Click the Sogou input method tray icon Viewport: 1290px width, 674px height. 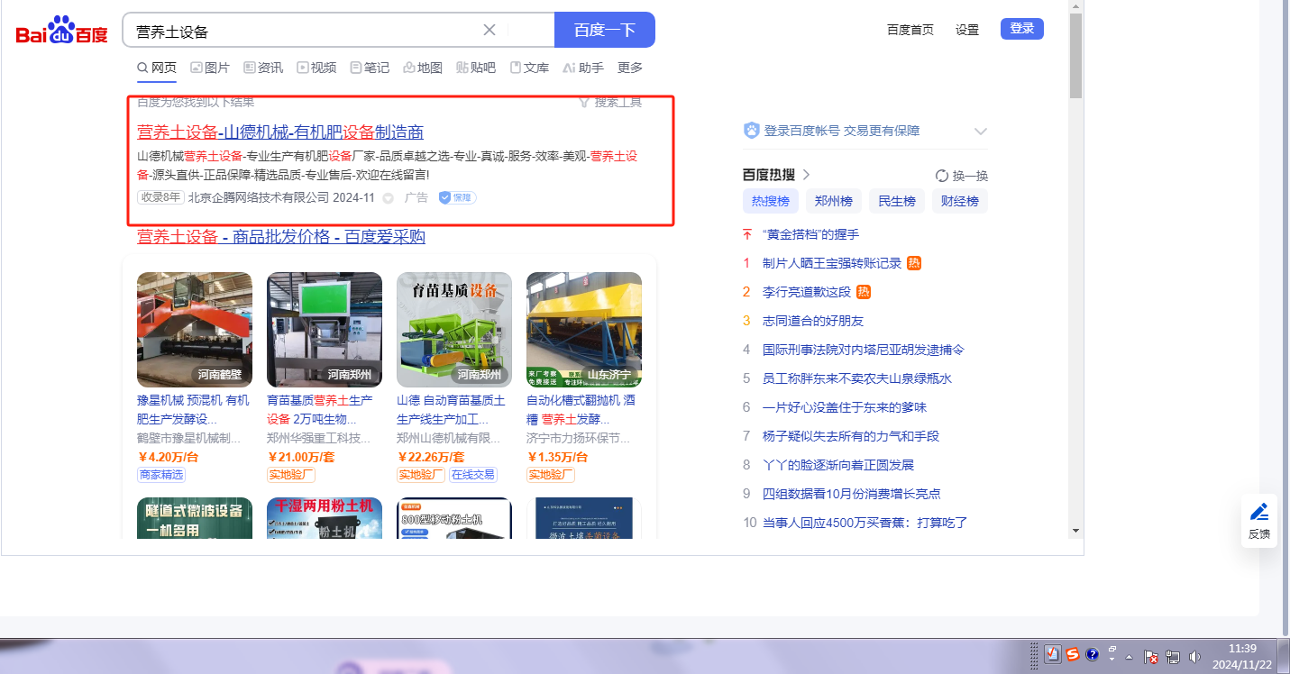(x=1072, y=654)
